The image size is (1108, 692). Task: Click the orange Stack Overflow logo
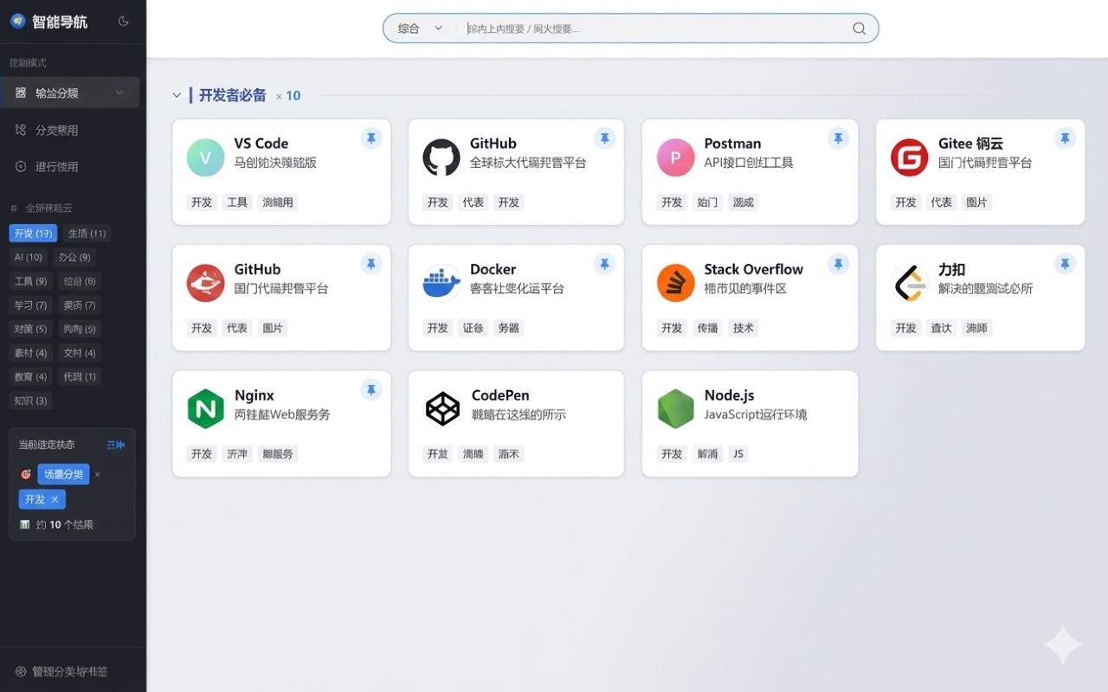(675, 283)
